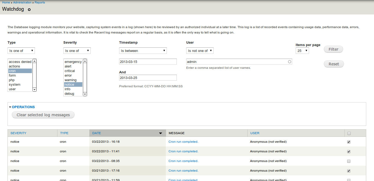
Task: Click the 2013-03-15 timestamp input field
Action: [x=148, y=61]
